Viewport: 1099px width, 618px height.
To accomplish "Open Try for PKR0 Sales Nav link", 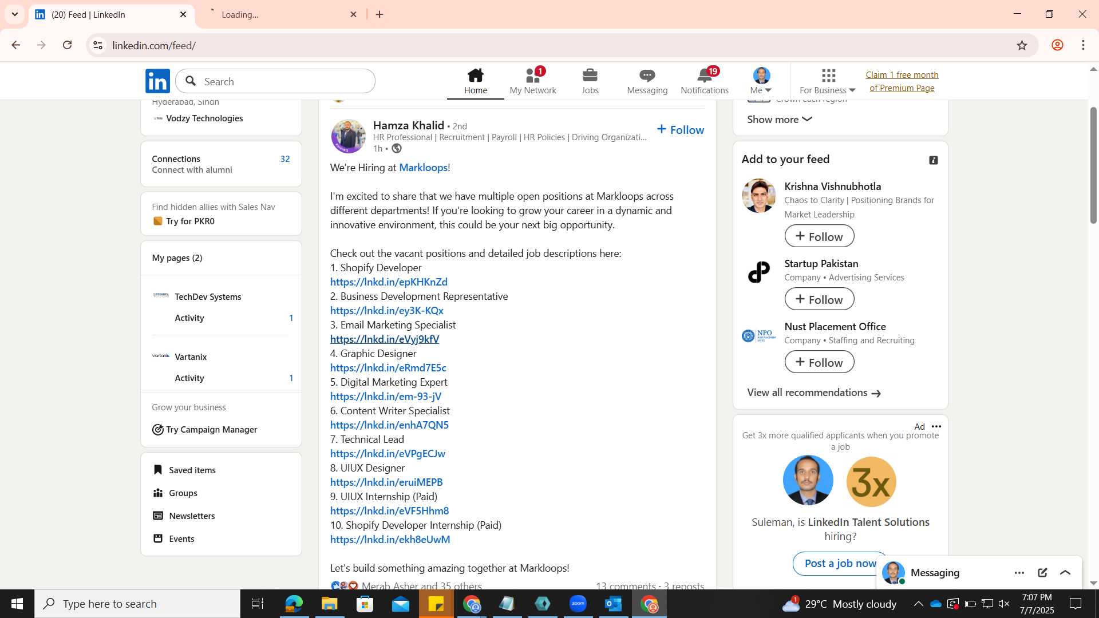I will pos(183,221).
